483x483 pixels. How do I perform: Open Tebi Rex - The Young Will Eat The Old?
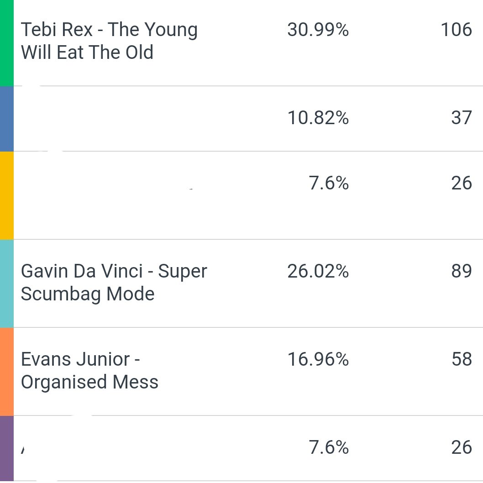click(x=110, y=41)
